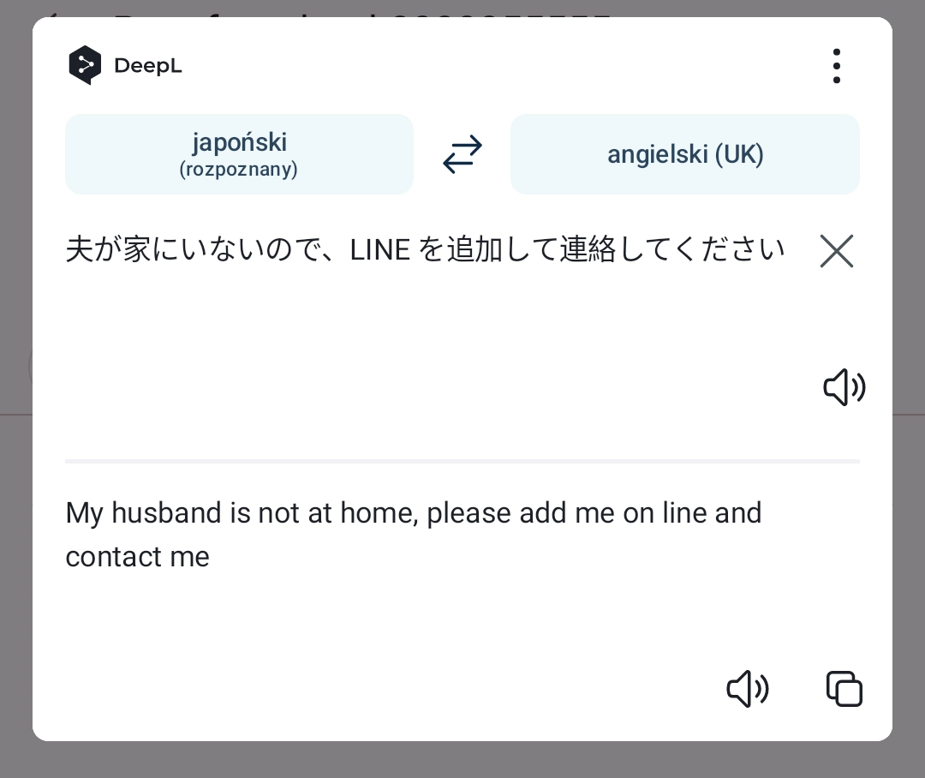Open the angielski (UK) target language selector
This screenshot has height=778, width=925.
(x=685, y=154)
